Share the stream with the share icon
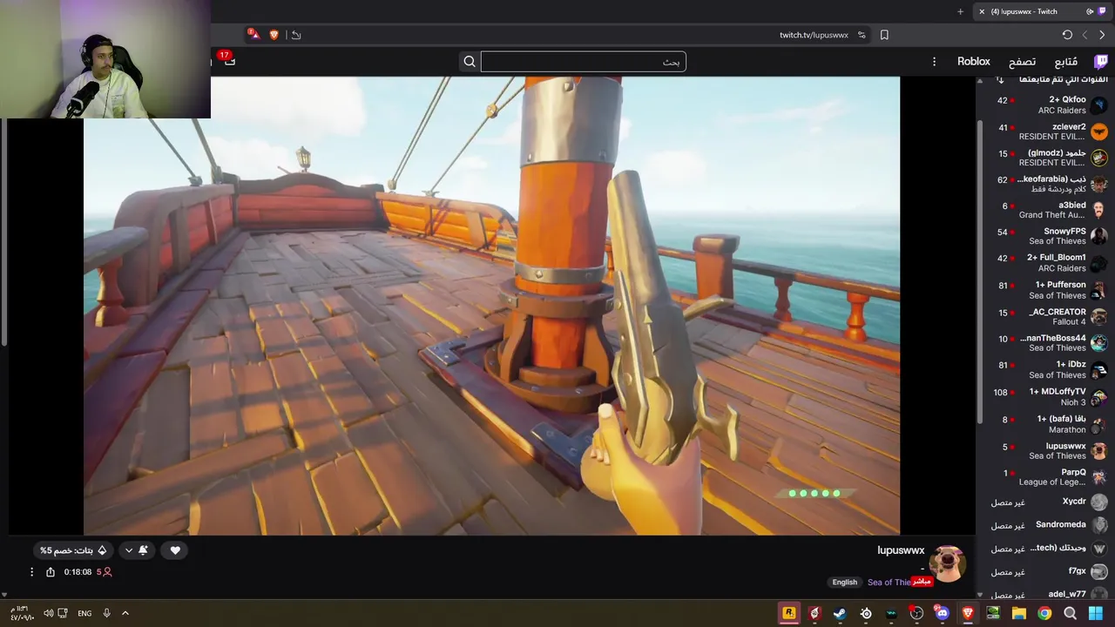Viewport: 1115px width, 627px height. point(51,572)
